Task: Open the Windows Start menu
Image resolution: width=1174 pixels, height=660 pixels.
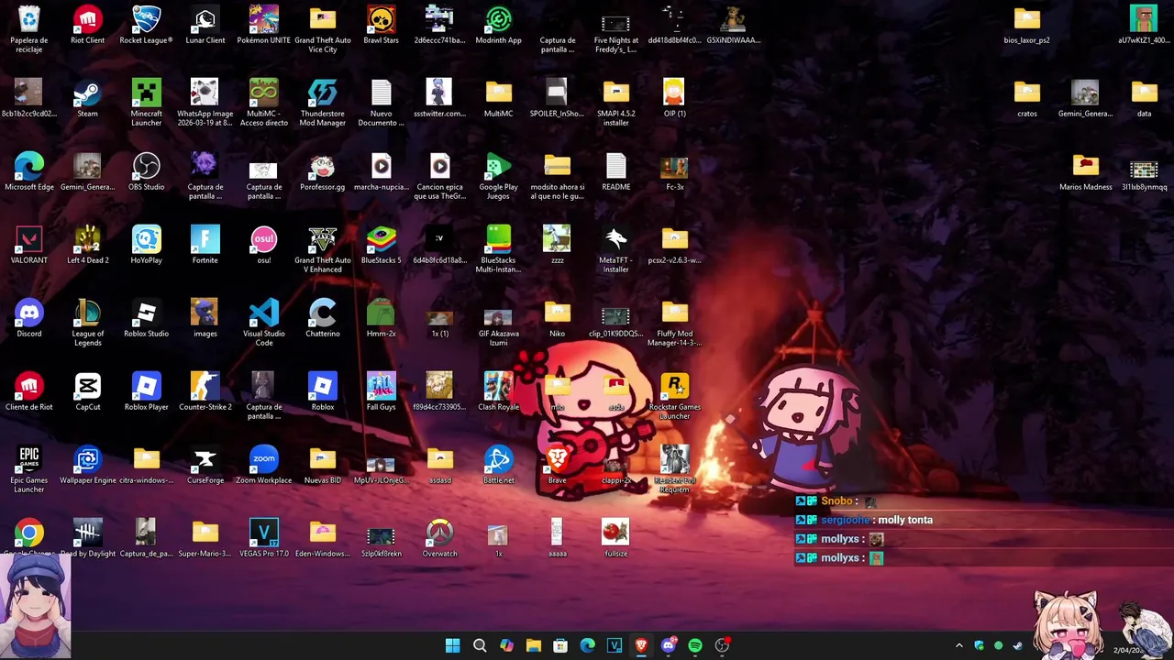Action: point(452,645)
